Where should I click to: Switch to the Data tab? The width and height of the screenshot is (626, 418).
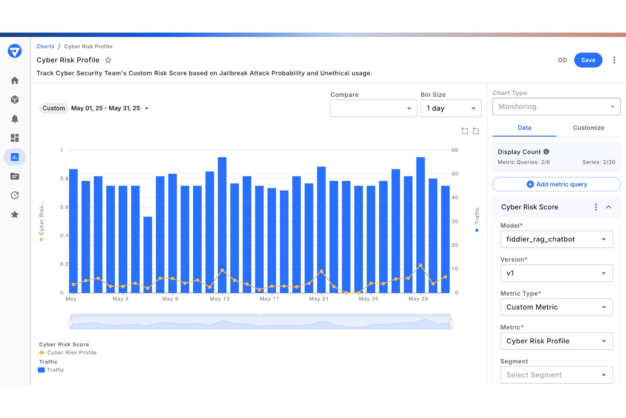point(524,128)
